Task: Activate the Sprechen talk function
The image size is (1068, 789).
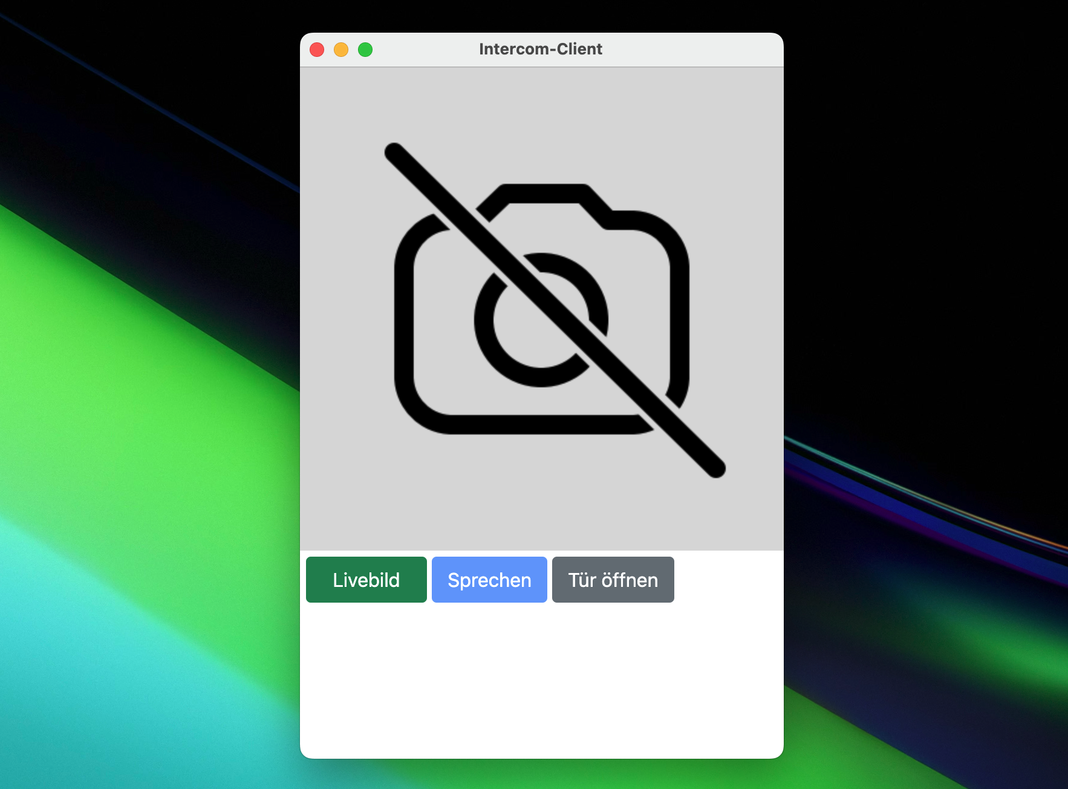Action: [489, 579]
